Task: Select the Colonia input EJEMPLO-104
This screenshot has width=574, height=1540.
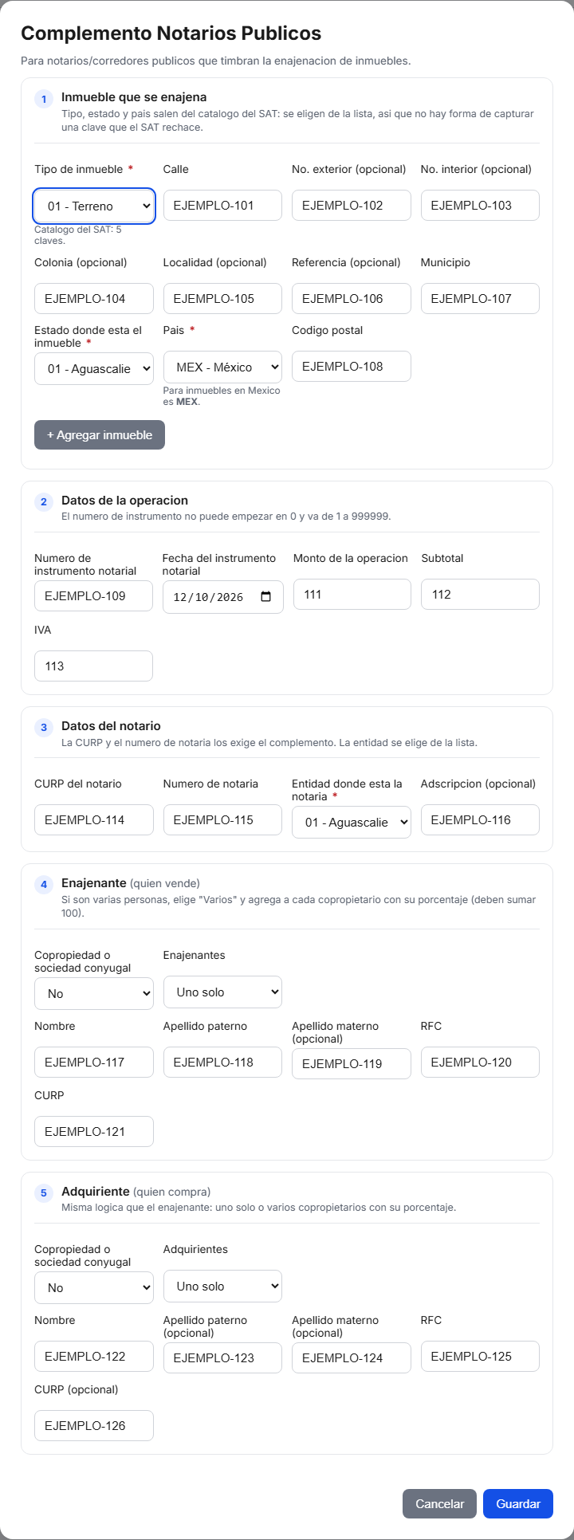Action: tap(94, 298)
